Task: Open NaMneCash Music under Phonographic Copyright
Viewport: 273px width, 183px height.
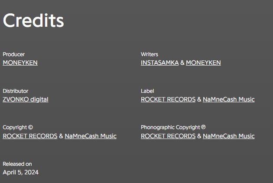Action: 229,136
